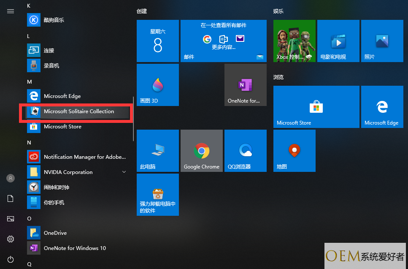Open the 强力卸载电脑中的软件 tile
Image resolution: width=408 pixels, height=269 pixels.
158,195
